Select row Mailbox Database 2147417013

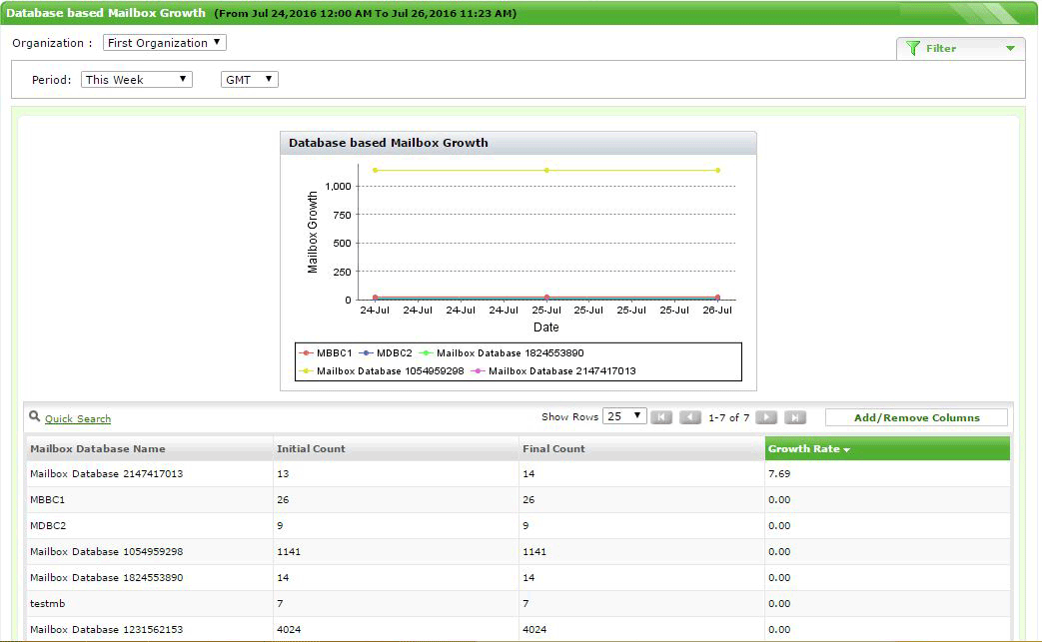tap(518, 474)
